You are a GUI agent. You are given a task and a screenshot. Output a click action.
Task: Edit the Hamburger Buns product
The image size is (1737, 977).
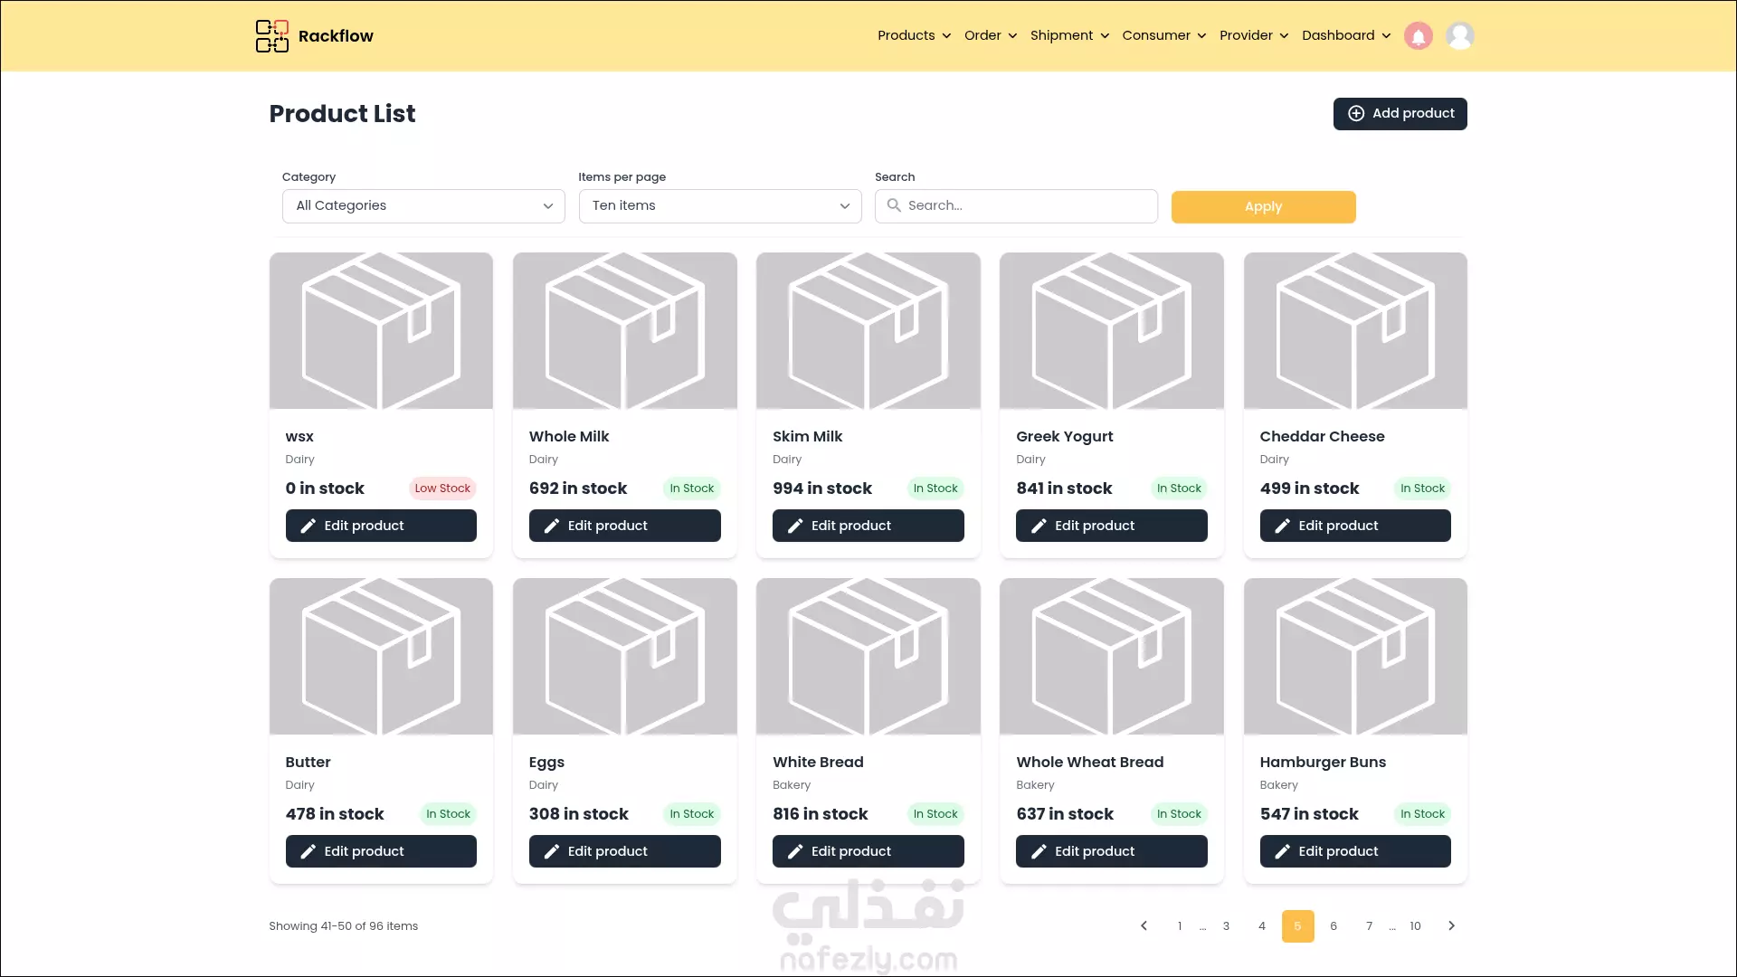pyautogui.click(x=1355, y=851)
